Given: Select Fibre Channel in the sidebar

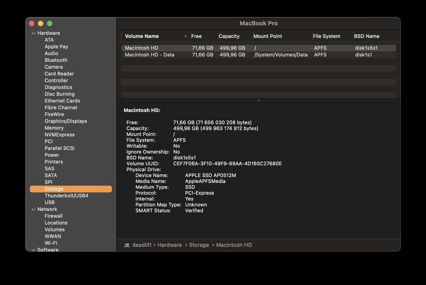Looking at the screenshot, I should coord(61,108).
